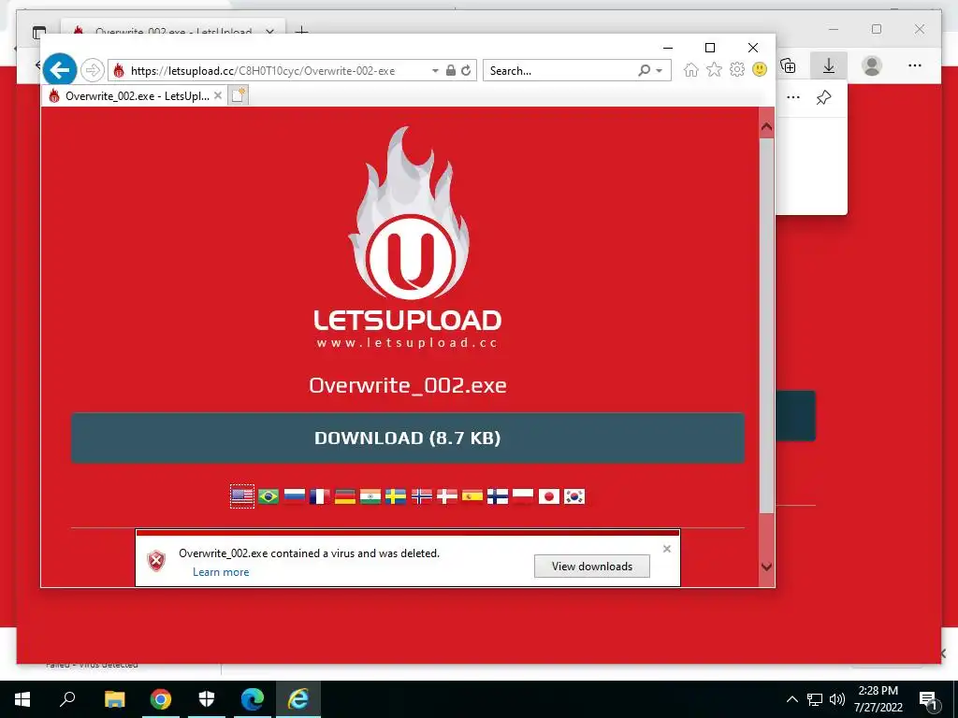Select the South Korean flag language
Screen dimensions: 958x718
pos(574,496)
